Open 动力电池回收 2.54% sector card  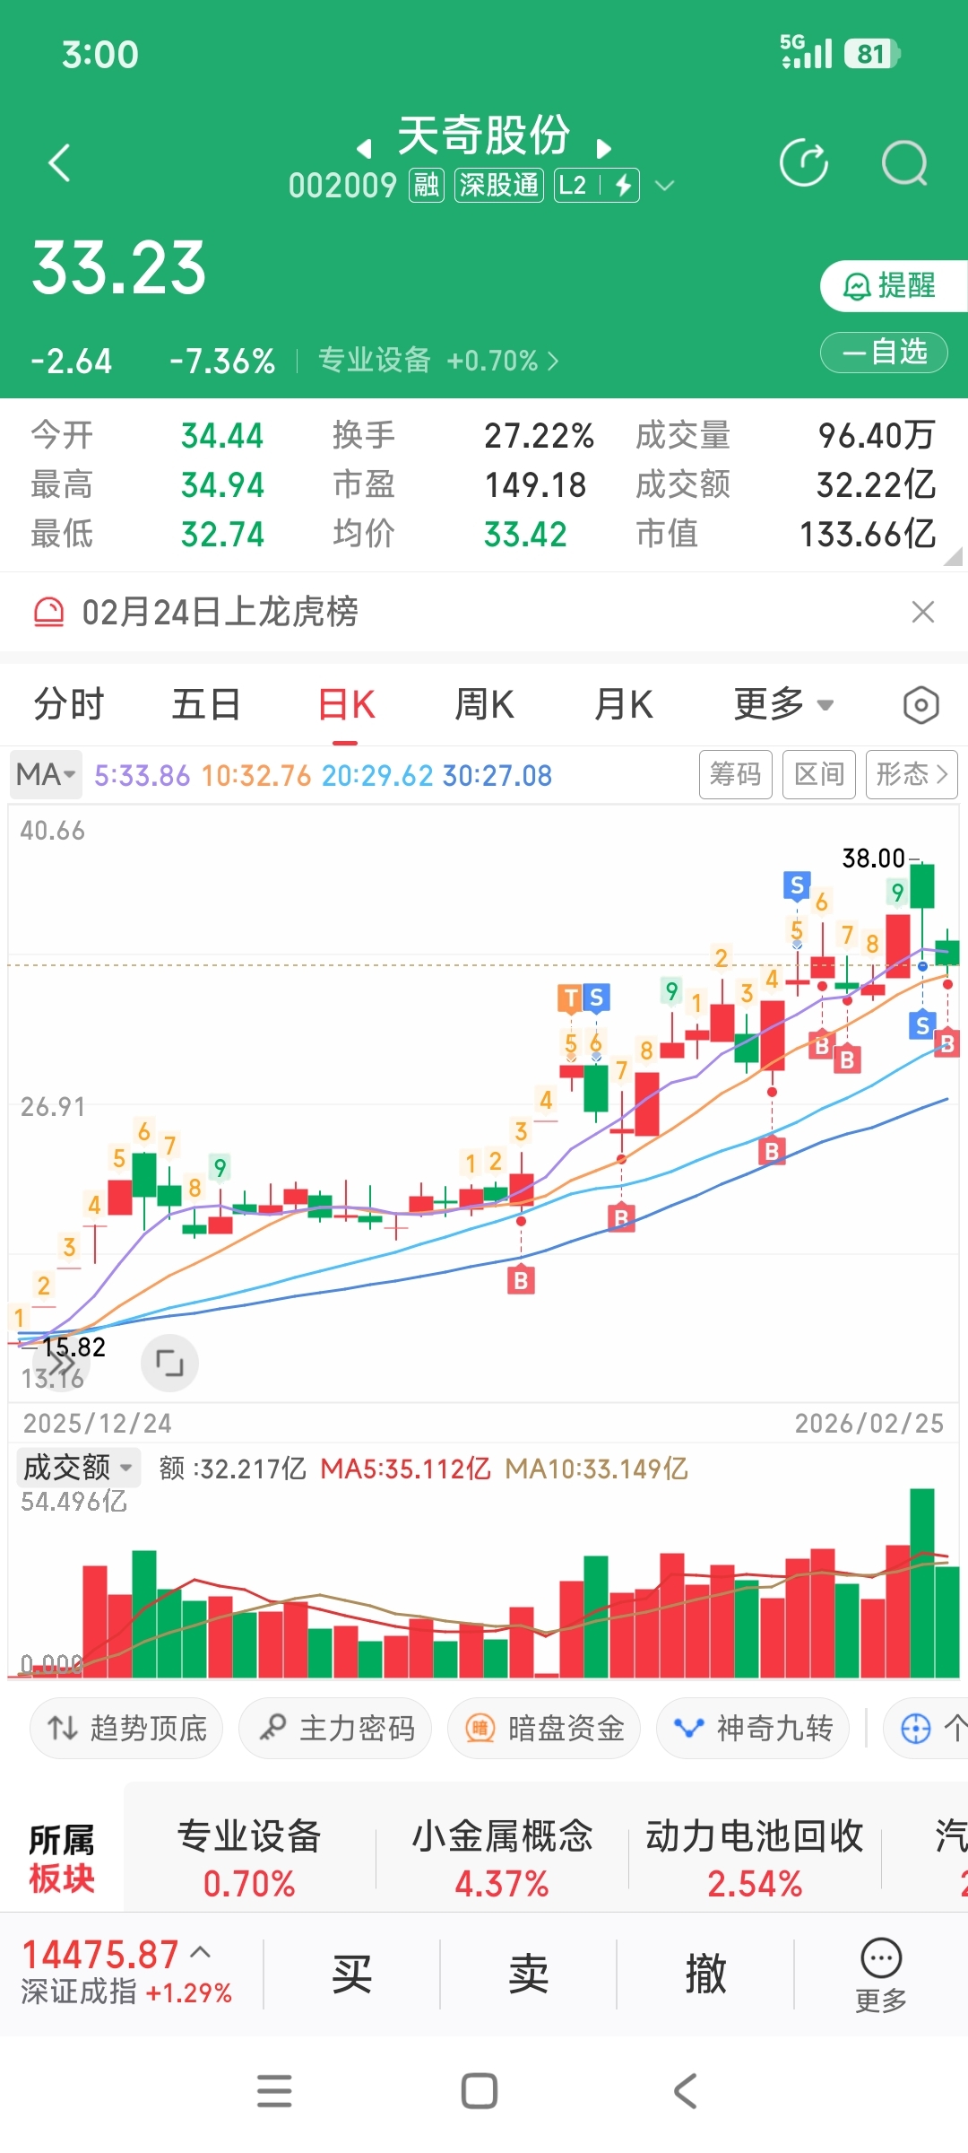pyautogui.click(x=755, y=1859)
